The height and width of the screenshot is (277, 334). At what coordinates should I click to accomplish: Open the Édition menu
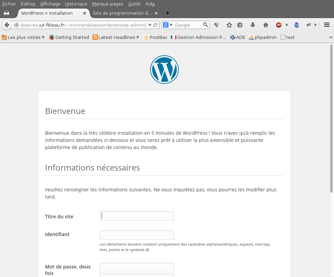coord(28,4)
